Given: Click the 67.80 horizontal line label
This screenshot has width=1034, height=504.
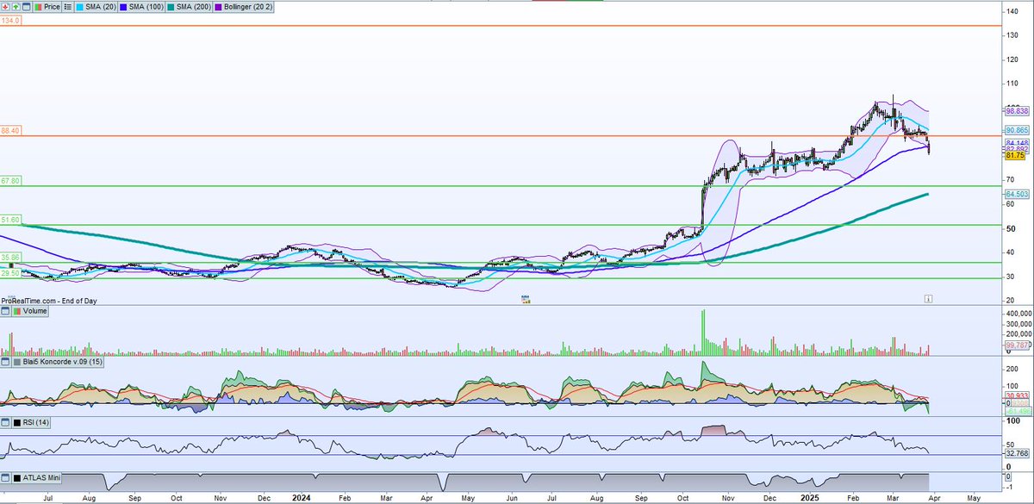Looking at the screenshot, I should point(10,180).
